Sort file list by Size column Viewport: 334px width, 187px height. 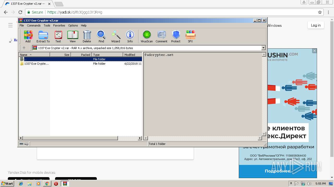60,55
